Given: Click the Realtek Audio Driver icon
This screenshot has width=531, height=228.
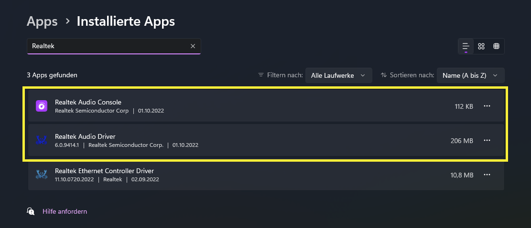Looking at the screenshot, I should tap(42, 140).
